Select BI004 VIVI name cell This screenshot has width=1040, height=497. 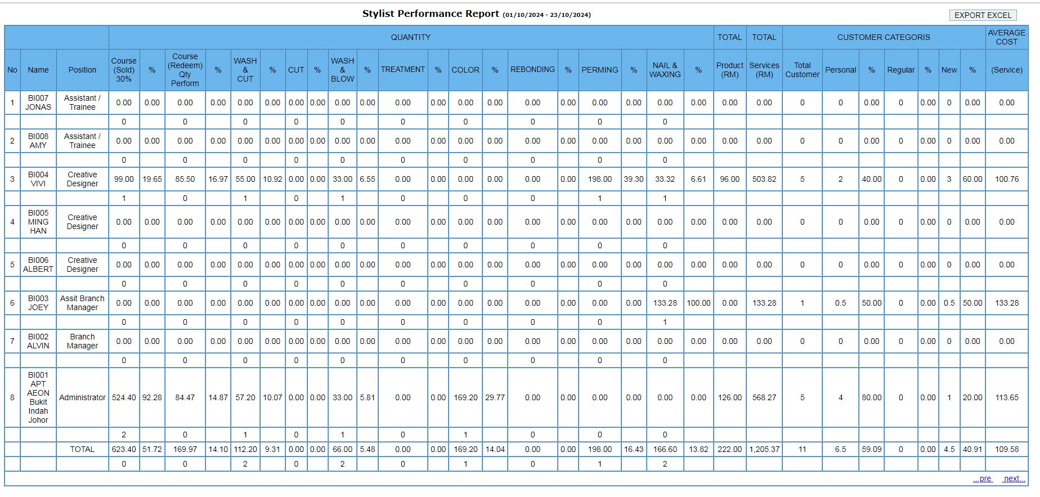pos(38,179)
